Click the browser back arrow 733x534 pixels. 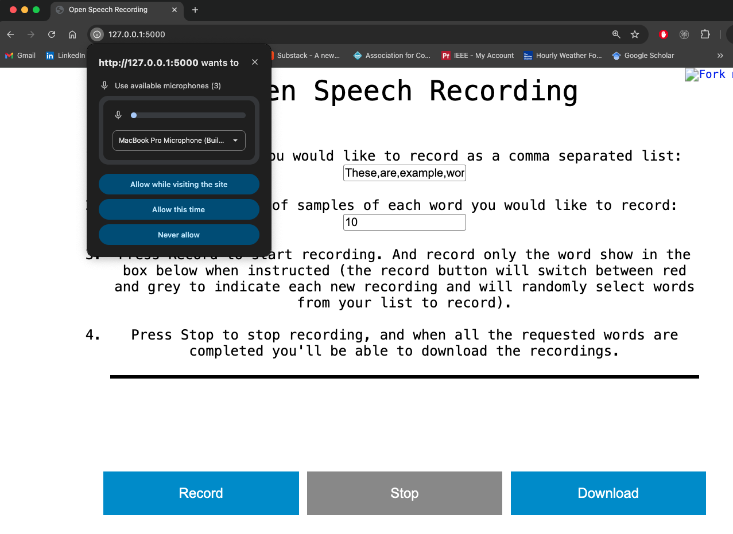coord(10,34)
